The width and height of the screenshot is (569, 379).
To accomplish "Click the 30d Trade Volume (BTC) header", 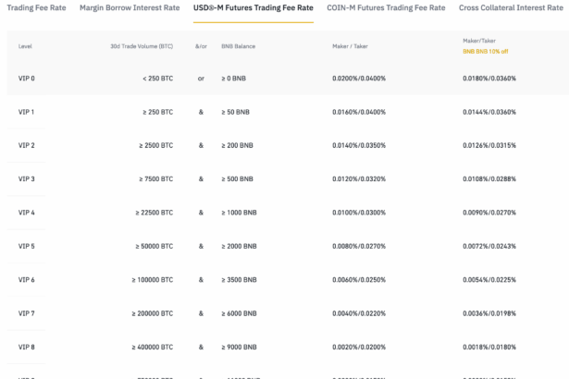I will click(x=141, y=45).
